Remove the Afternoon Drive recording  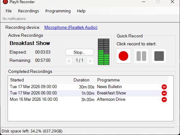coord(164,100)
